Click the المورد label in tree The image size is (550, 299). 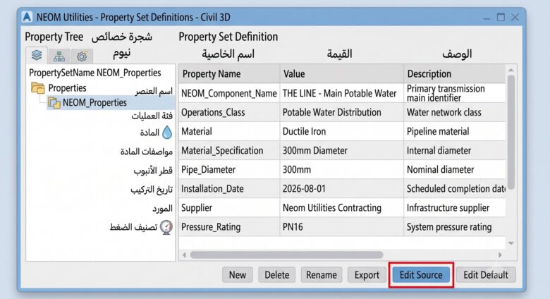(162, 209)
